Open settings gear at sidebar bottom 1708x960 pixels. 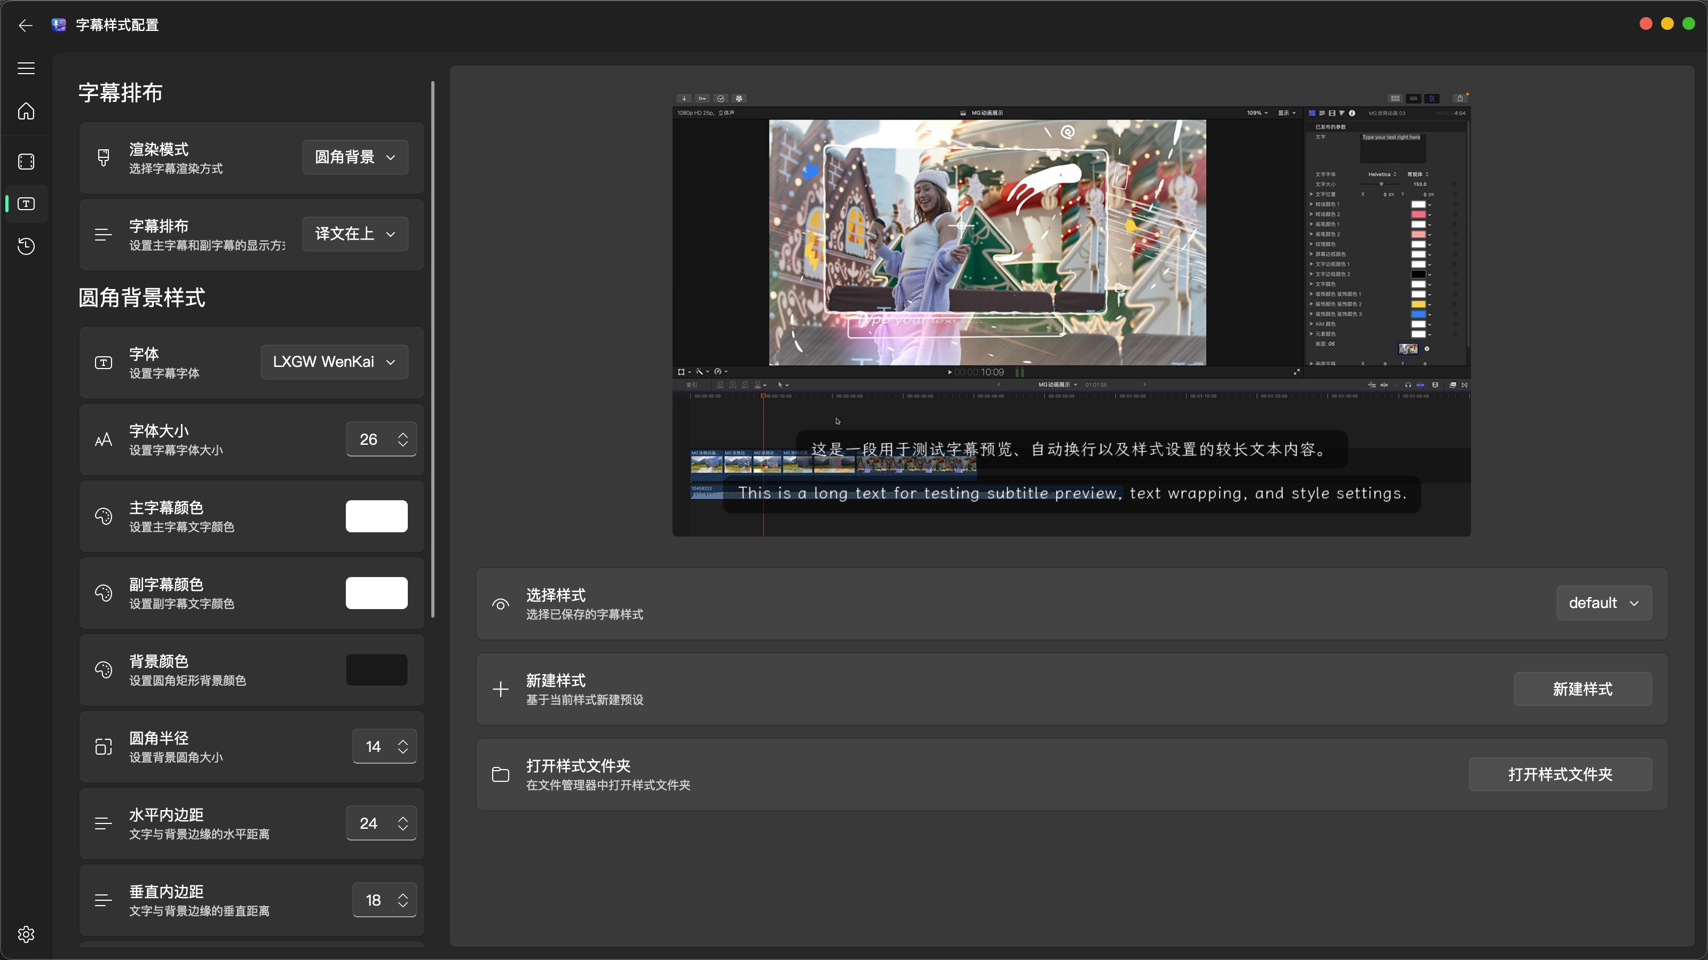click(26, 934)
